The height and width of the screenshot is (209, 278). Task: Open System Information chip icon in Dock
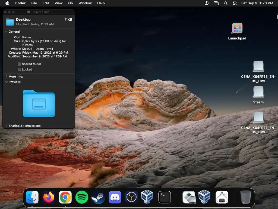(222, 197)
